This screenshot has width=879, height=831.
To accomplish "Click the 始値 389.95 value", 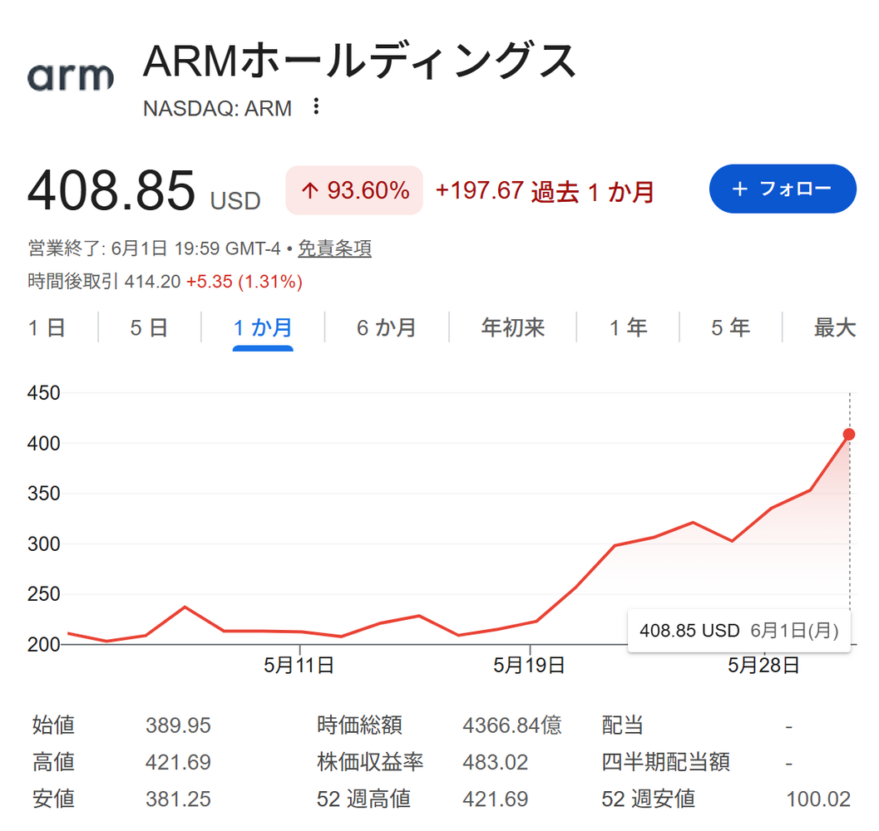I will click(178, 725).
